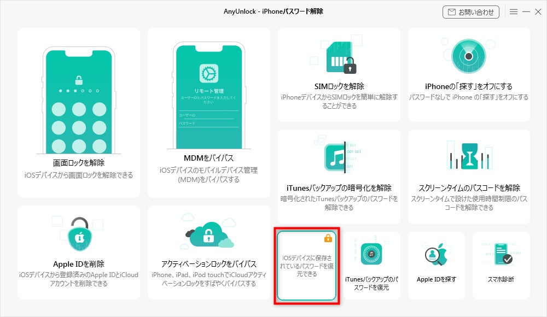
Task: Select iPhoneの「探す」をオフにする title
Action: [469, 86]
